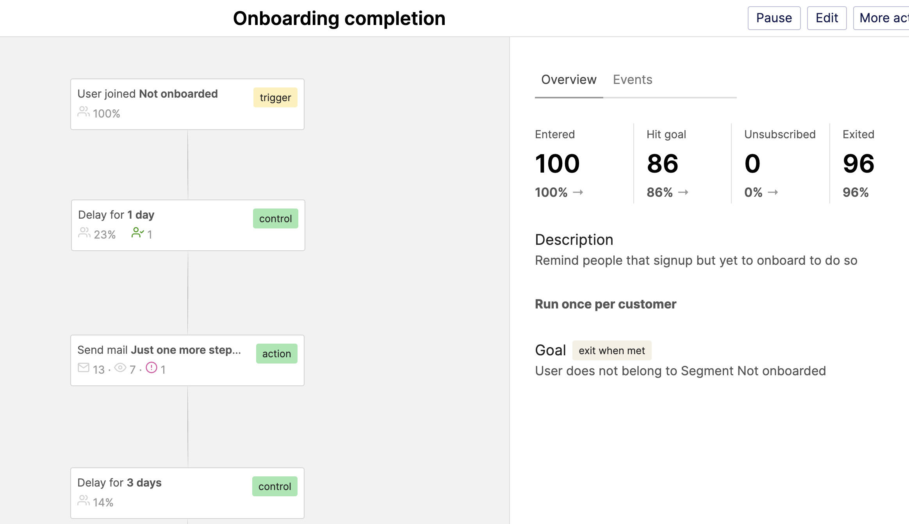Click the people icon in the trigger node
Screen dimensions: 909x524
tap(83, 112)
